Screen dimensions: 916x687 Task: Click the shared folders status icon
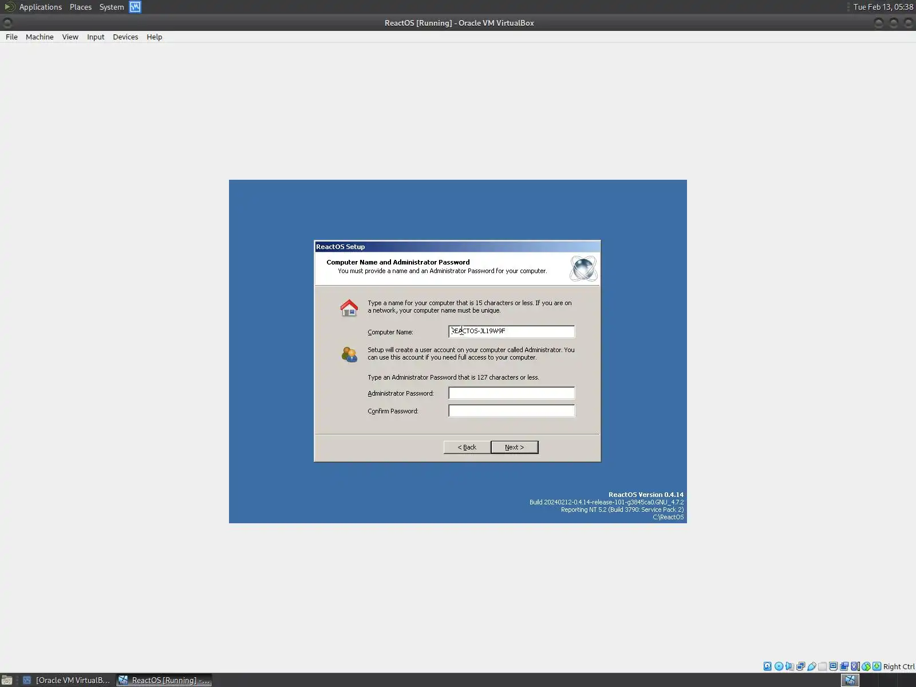823,666
